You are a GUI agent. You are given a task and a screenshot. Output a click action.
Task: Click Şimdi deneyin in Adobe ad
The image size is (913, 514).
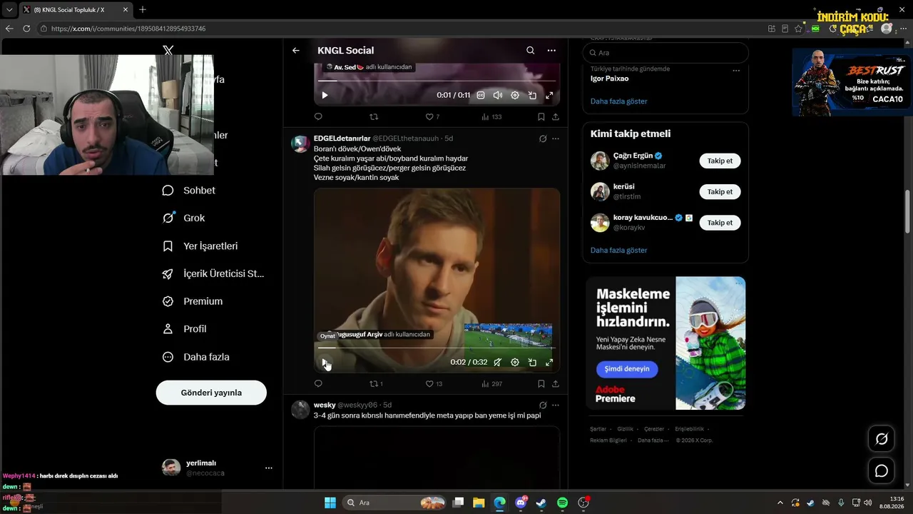(x=627, y=369)
